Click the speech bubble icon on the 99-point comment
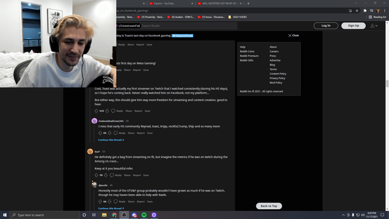 (x=112, y=175)
